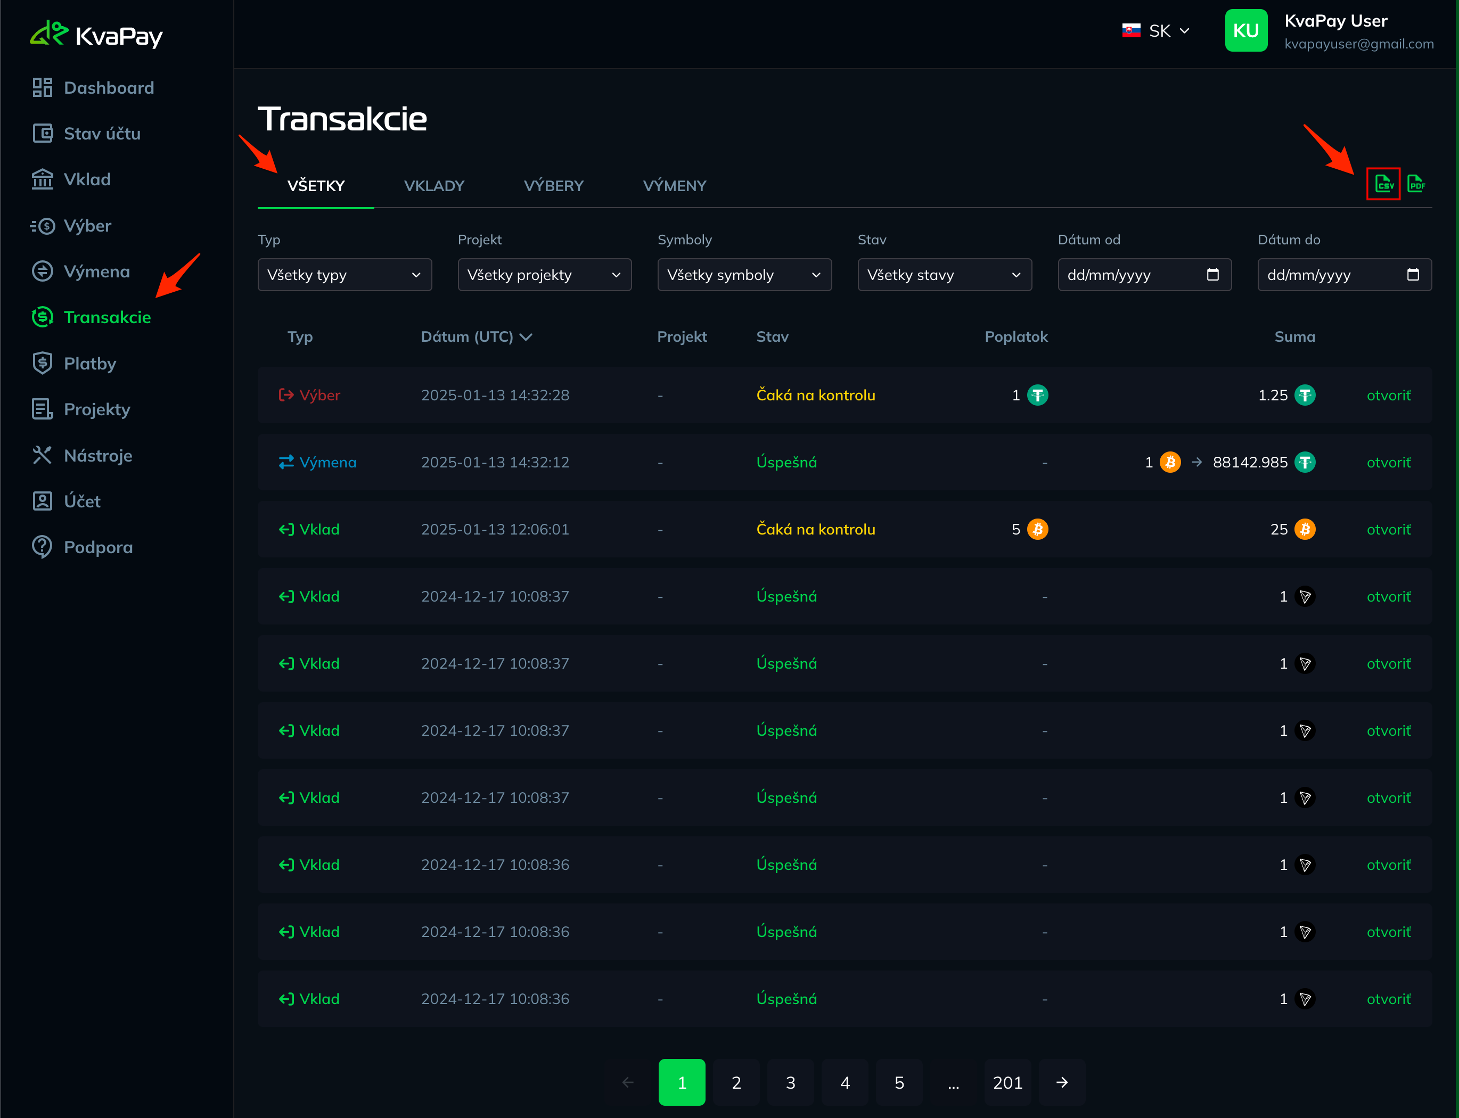Screen dimensions: 1459x1118
Task: Switch to the VÝMENY tab
Action: coord(674,186)
